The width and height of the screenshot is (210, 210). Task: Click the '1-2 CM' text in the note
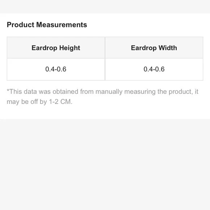pyautogui.click(x=61, y=102)
